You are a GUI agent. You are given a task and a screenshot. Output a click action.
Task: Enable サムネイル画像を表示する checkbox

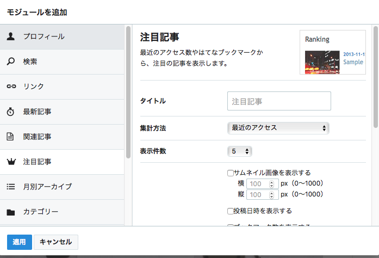(231, 173)
